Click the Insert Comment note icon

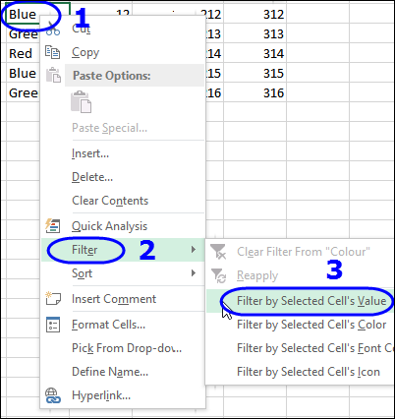point(53,298)
